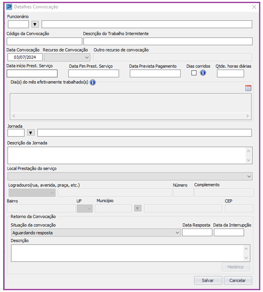Open the UF state dropdown

[85, 208]
